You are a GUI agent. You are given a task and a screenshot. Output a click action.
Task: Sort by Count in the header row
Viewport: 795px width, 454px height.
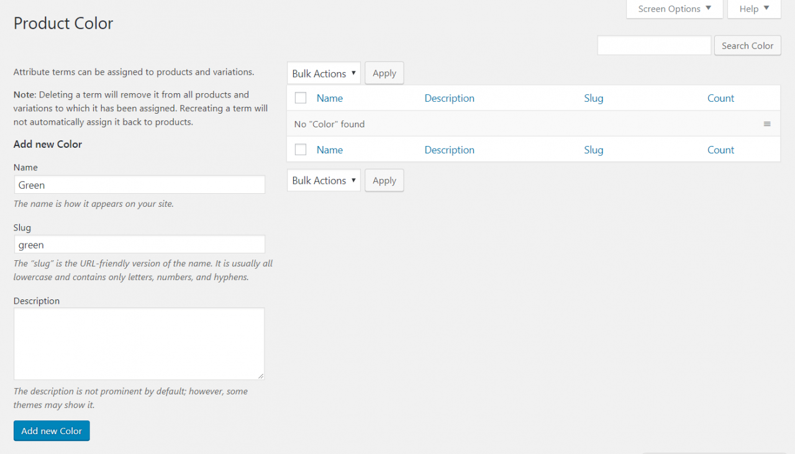pos(720,98)
